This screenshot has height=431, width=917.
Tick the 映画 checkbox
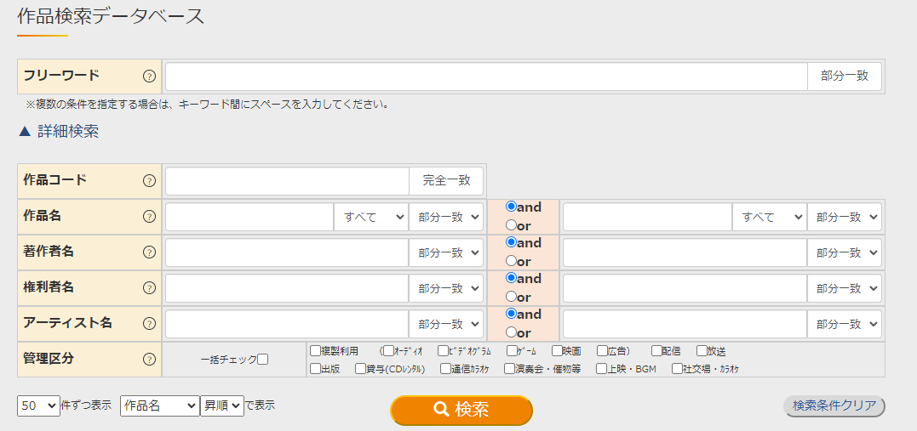pos(557,350)
